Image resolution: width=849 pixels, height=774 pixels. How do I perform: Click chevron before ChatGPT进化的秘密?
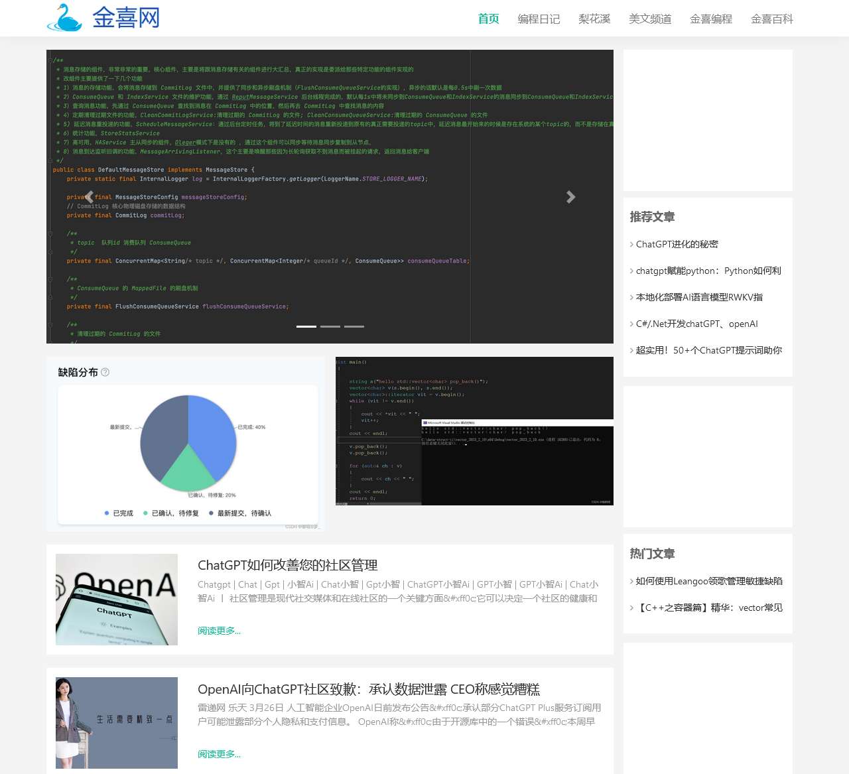click(x=631, y=244)
